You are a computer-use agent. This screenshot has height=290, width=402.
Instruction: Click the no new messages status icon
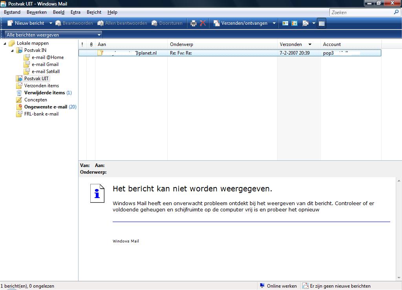point(305,286)
